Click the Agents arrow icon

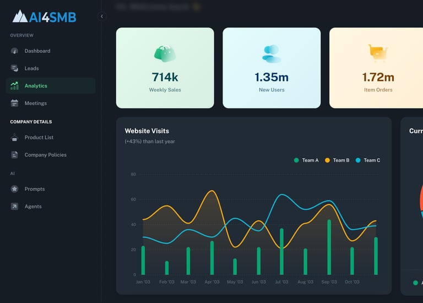tap(14, 207)
